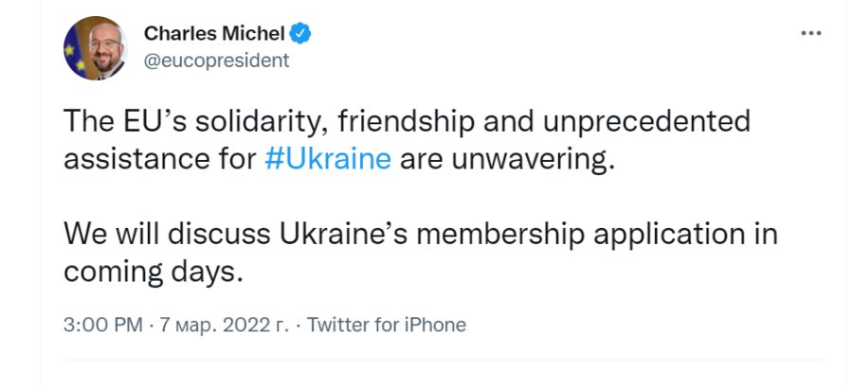
Task: Open Charles Michel's profile avatar
Action: (96, 48)
